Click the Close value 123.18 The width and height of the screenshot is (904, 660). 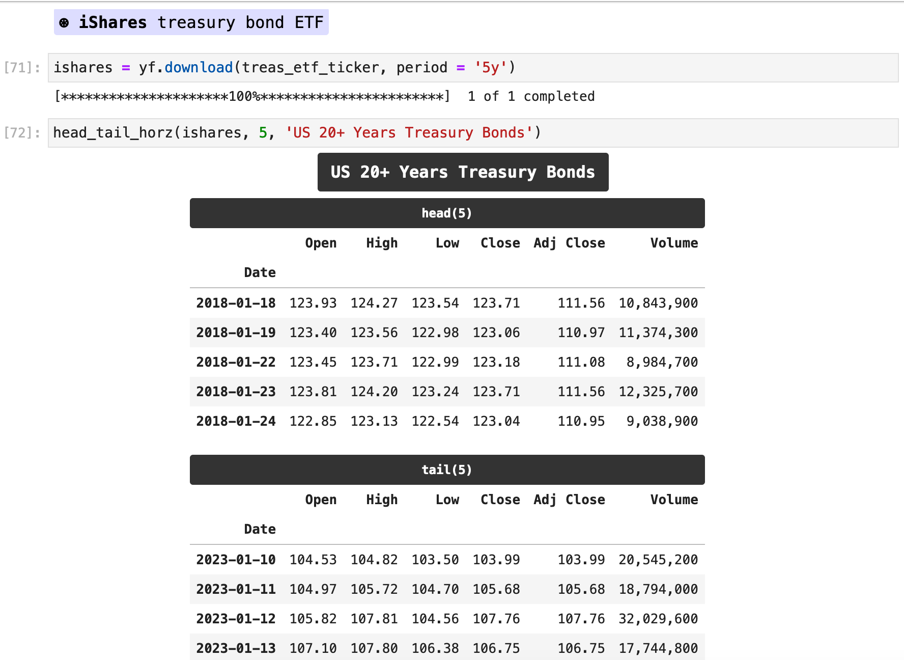[496, 363]
